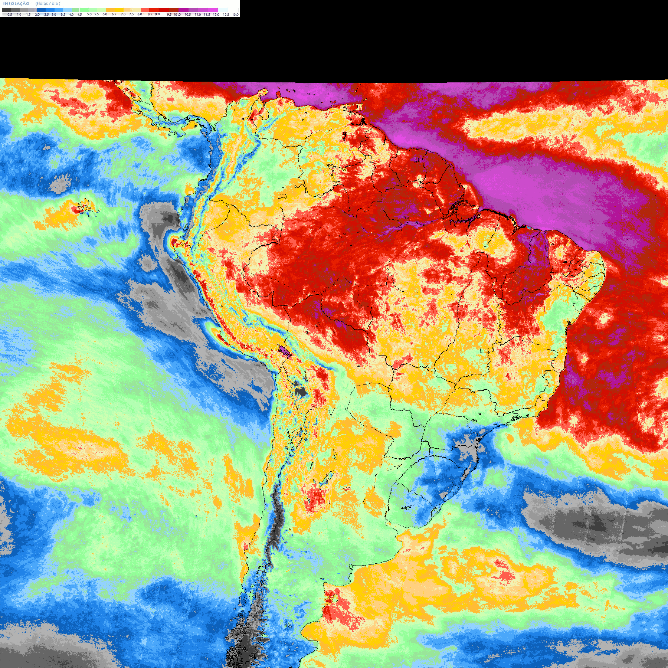
Task: Click the darkest gray swatch above 0.5
Action: pos(6,10)
